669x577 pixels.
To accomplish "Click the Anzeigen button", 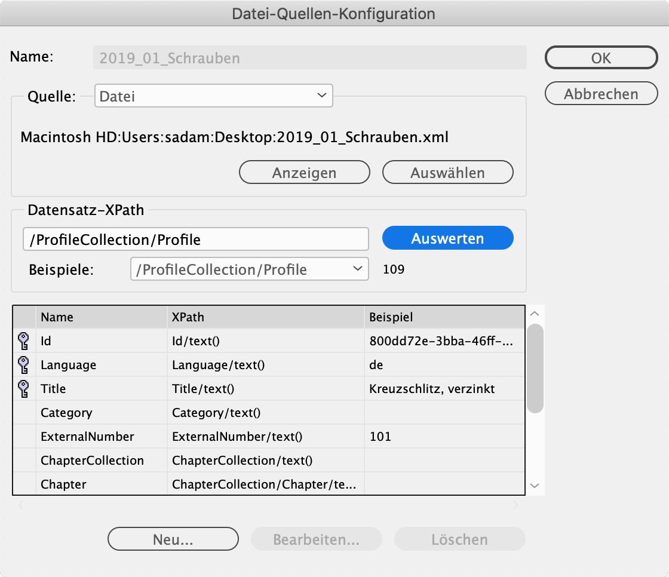I will [x=304, y=173].
